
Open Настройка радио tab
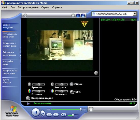tap(10, 63)
